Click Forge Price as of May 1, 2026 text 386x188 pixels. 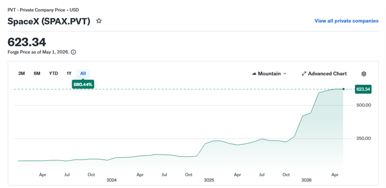38,52
